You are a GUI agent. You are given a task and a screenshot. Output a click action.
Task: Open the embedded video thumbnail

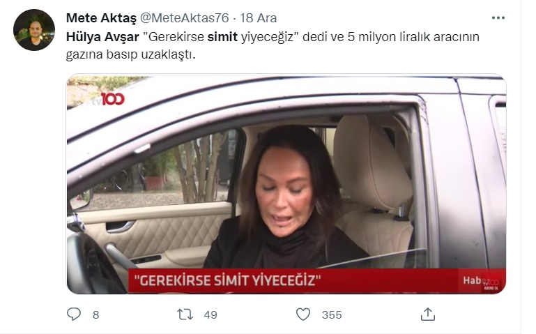pos(286,184)
